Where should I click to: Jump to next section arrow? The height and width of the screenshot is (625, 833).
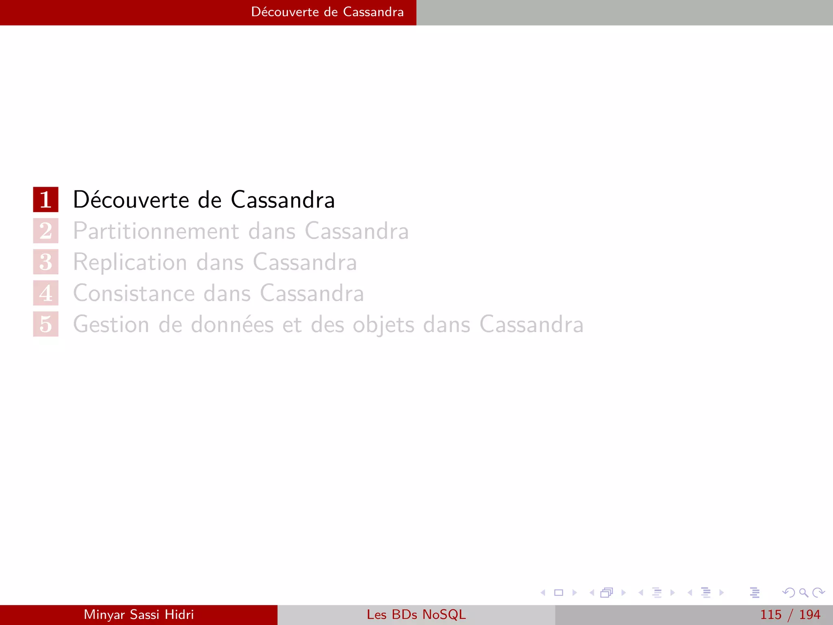tap(722, 593)
